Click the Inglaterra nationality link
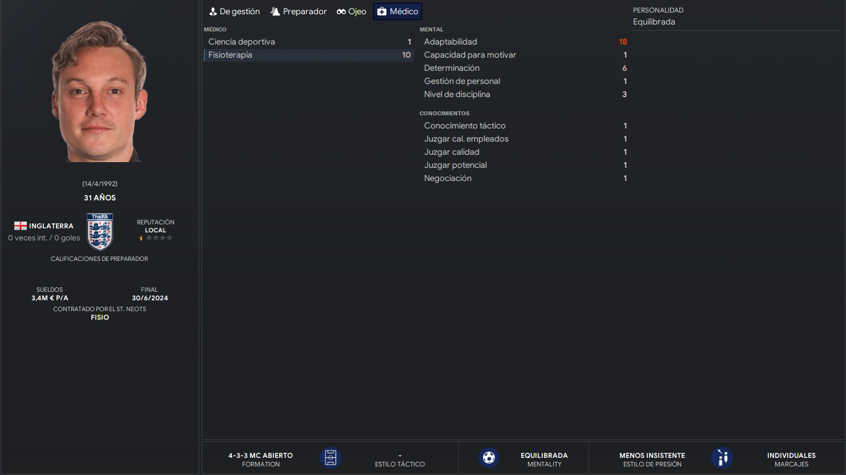846x475 pixels. [x=51, y=226]
